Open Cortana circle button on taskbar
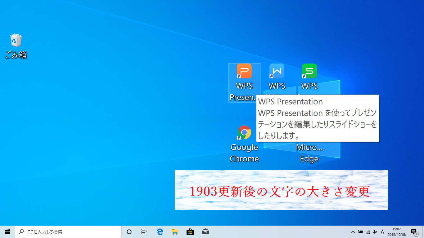This screenshot has width=424, height=238. (x=129, y=232)
